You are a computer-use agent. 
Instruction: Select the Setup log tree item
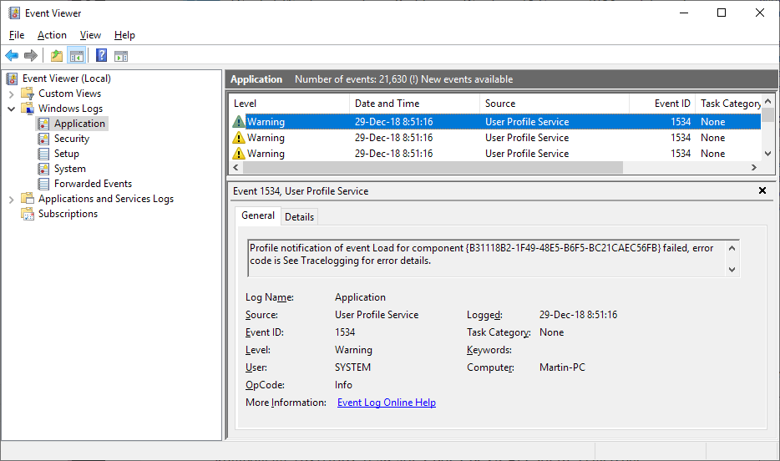(67, 154)
